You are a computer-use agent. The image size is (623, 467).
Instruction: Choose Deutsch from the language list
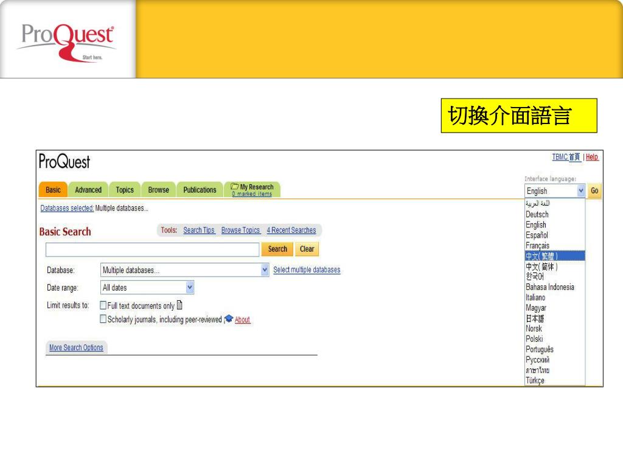tap(555, 214)
